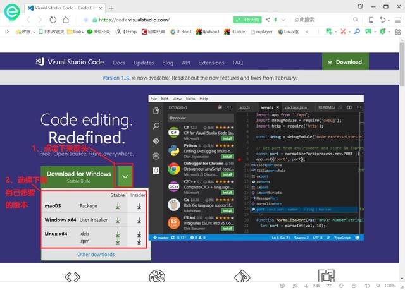Click the VS Code editor screenshot image
405x290 pixels.
point(256,168)
